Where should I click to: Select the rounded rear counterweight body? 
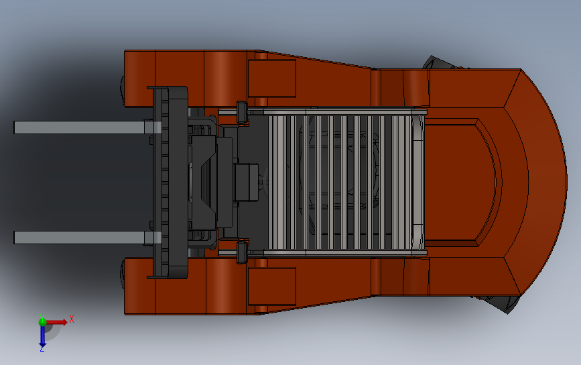pyautogui.click(x=498, y=182)
